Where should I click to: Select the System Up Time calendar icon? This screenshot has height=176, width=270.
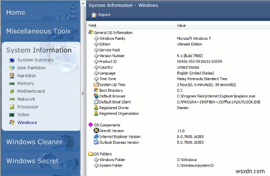(x=96, y=84)
